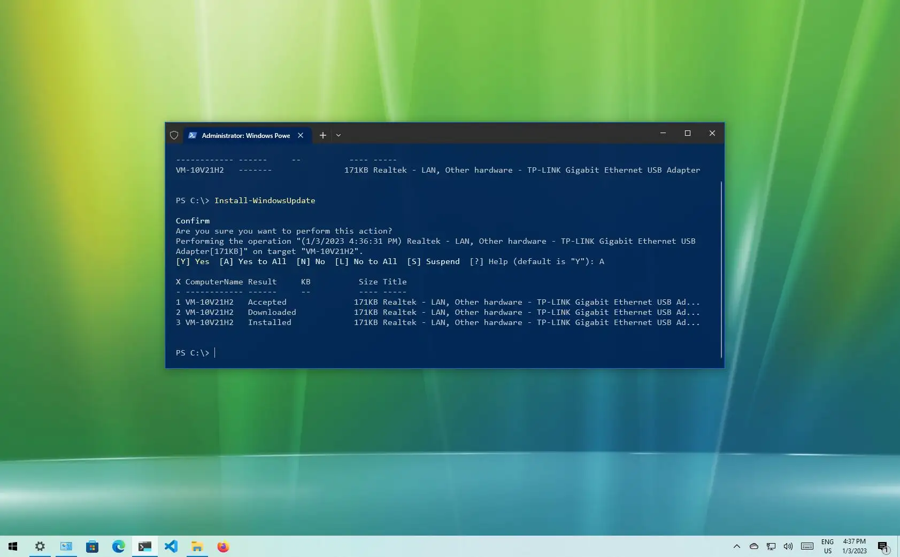The width and height of the screenshot is (900, 557).
Task: Click the PowerShell icon on the active tab
Action: click(x=193, y=135)
